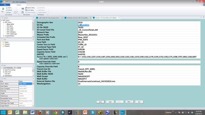This screenshot has height=115, width=205.
Task: Open the Excel icon in the taskbar
Action: coord(17,112)
